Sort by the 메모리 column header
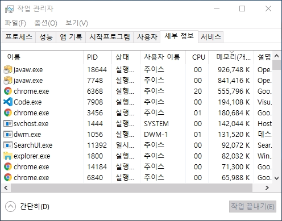Screen dimensions: 282x221 point(231,57)
